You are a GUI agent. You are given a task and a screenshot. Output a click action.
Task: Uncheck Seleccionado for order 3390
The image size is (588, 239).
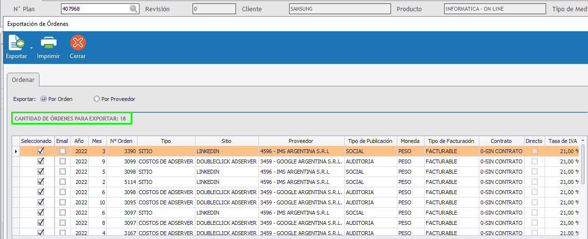tap(41, 151)
